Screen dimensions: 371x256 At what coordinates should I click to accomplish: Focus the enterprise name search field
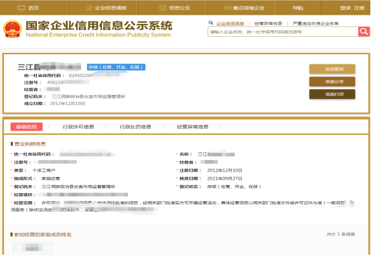coord(283,31)
